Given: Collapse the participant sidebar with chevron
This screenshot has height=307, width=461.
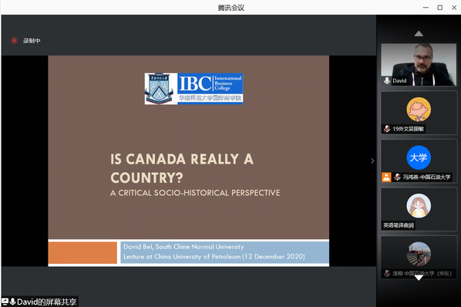Looking at the screenshot, I should (x=372, y=161).
